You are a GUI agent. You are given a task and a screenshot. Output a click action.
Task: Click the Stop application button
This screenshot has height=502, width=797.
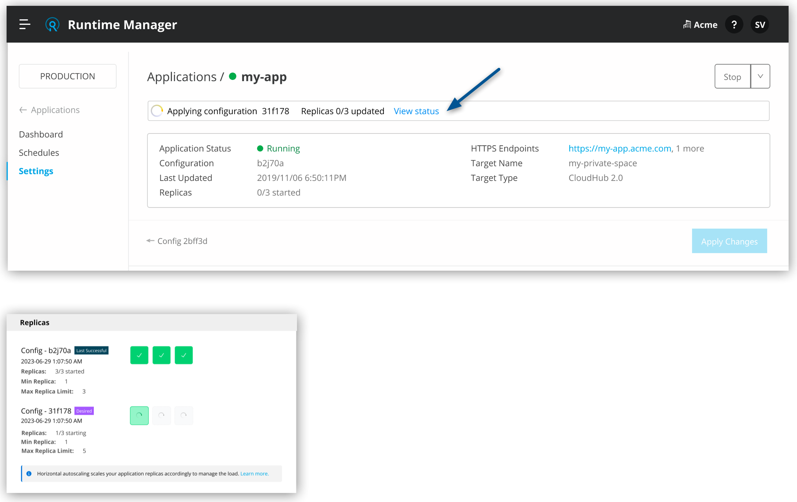point(732,76)
